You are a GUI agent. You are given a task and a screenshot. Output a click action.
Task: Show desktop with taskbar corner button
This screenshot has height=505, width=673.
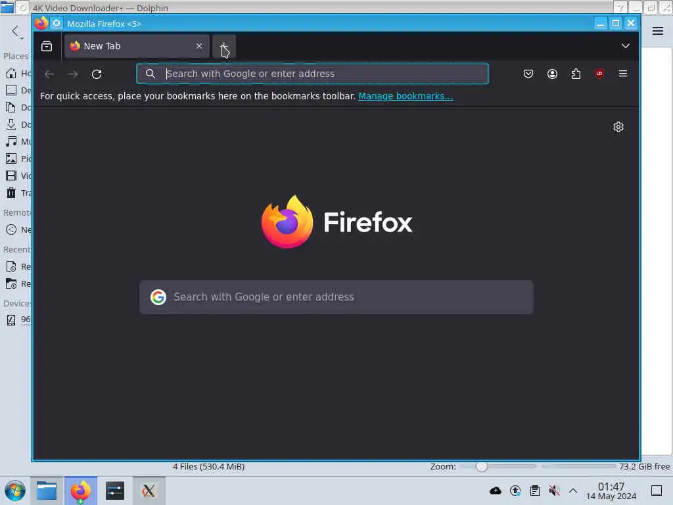point(657,491)
